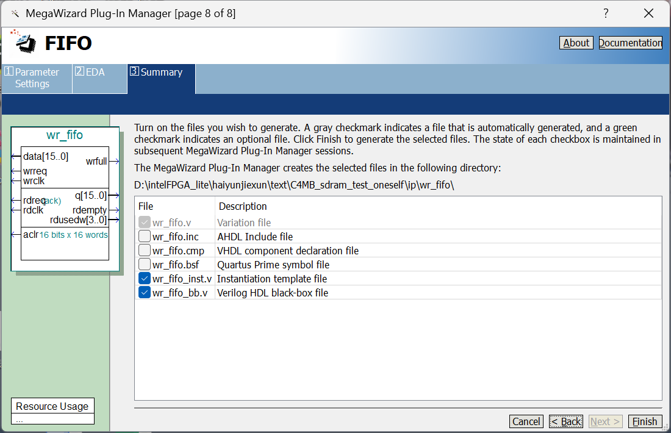The width and height of the screenshot is (671, 433).
Task: Click the Variation file description
Action: 244,223
